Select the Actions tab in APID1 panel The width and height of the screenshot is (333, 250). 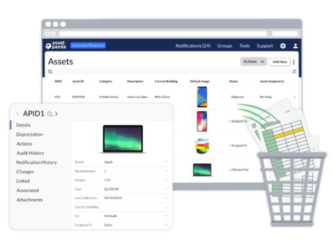(24, 144)
